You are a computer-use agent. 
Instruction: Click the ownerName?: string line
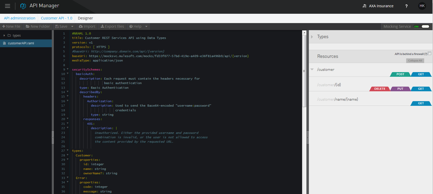[100, 173]
